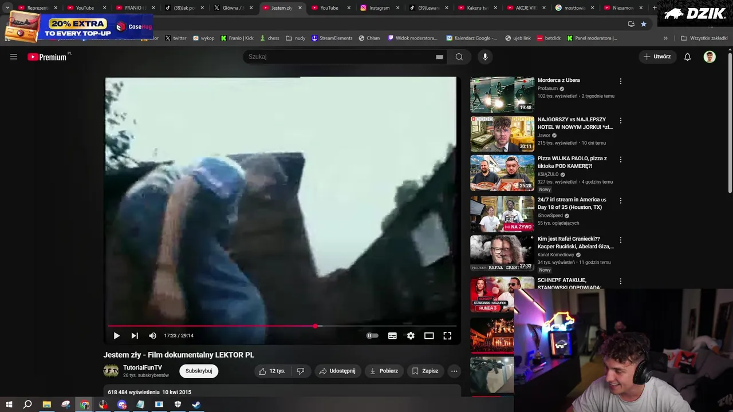Open twitter bookmark
Viewport: 733px width, 412px height.
click(176, 38)
